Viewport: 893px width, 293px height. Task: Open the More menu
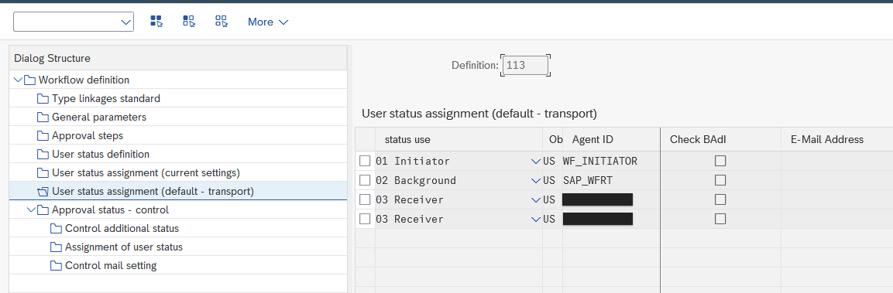pyautogui.click(x=268, y=22)
